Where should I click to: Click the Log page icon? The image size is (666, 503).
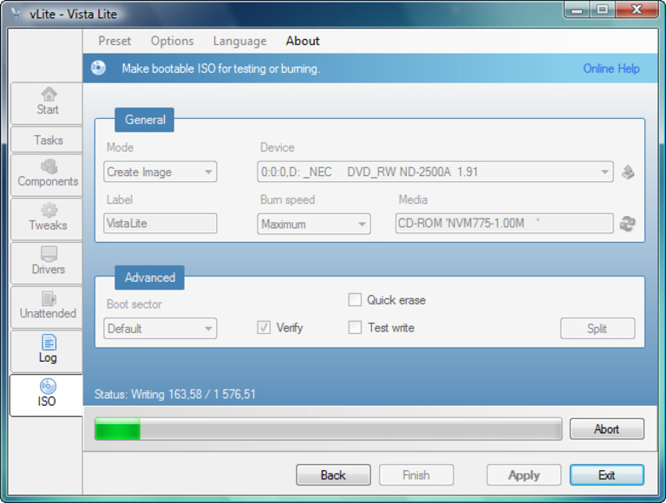[x=49, y=343]
